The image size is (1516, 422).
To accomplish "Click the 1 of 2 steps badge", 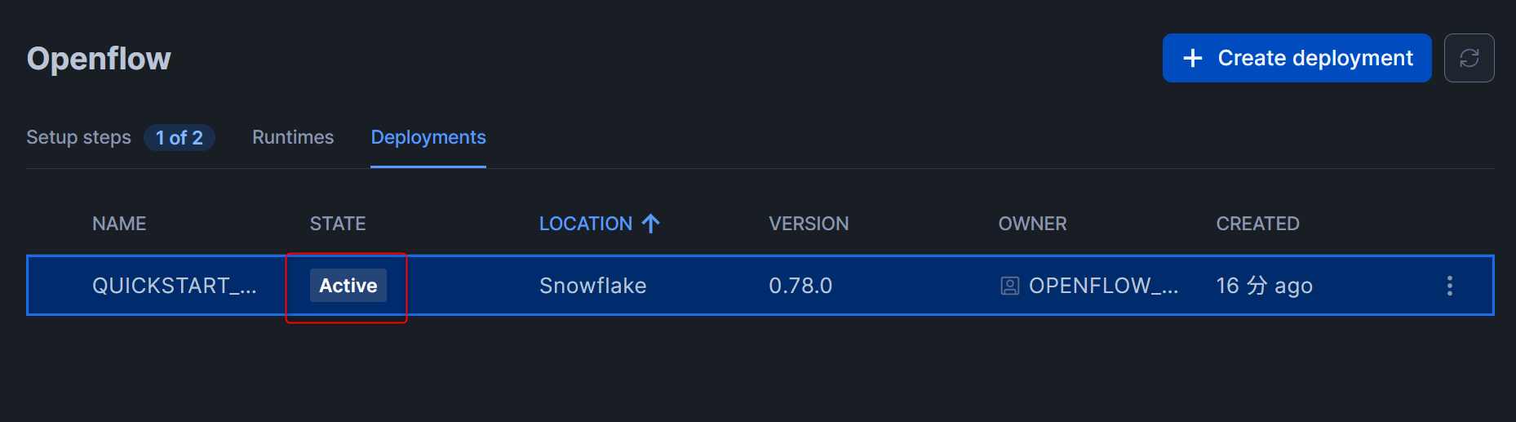I will click(x=180, y=138).
